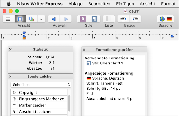Viewport: 179px width, 116px height.
Task: Click the Sonderzeichen list scrollbar
Action: pos(69,103)
